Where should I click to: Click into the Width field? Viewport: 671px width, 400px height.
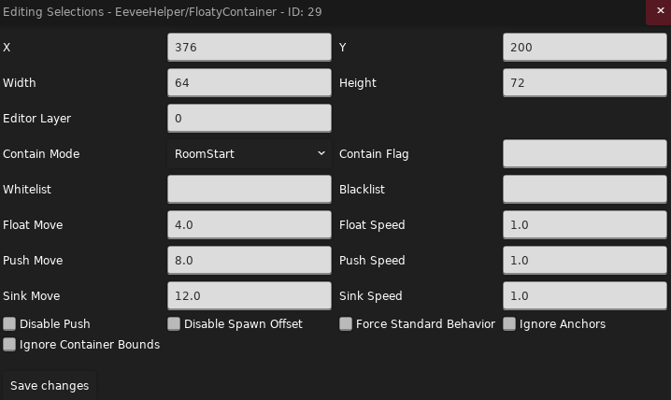(x=250, y=82)
